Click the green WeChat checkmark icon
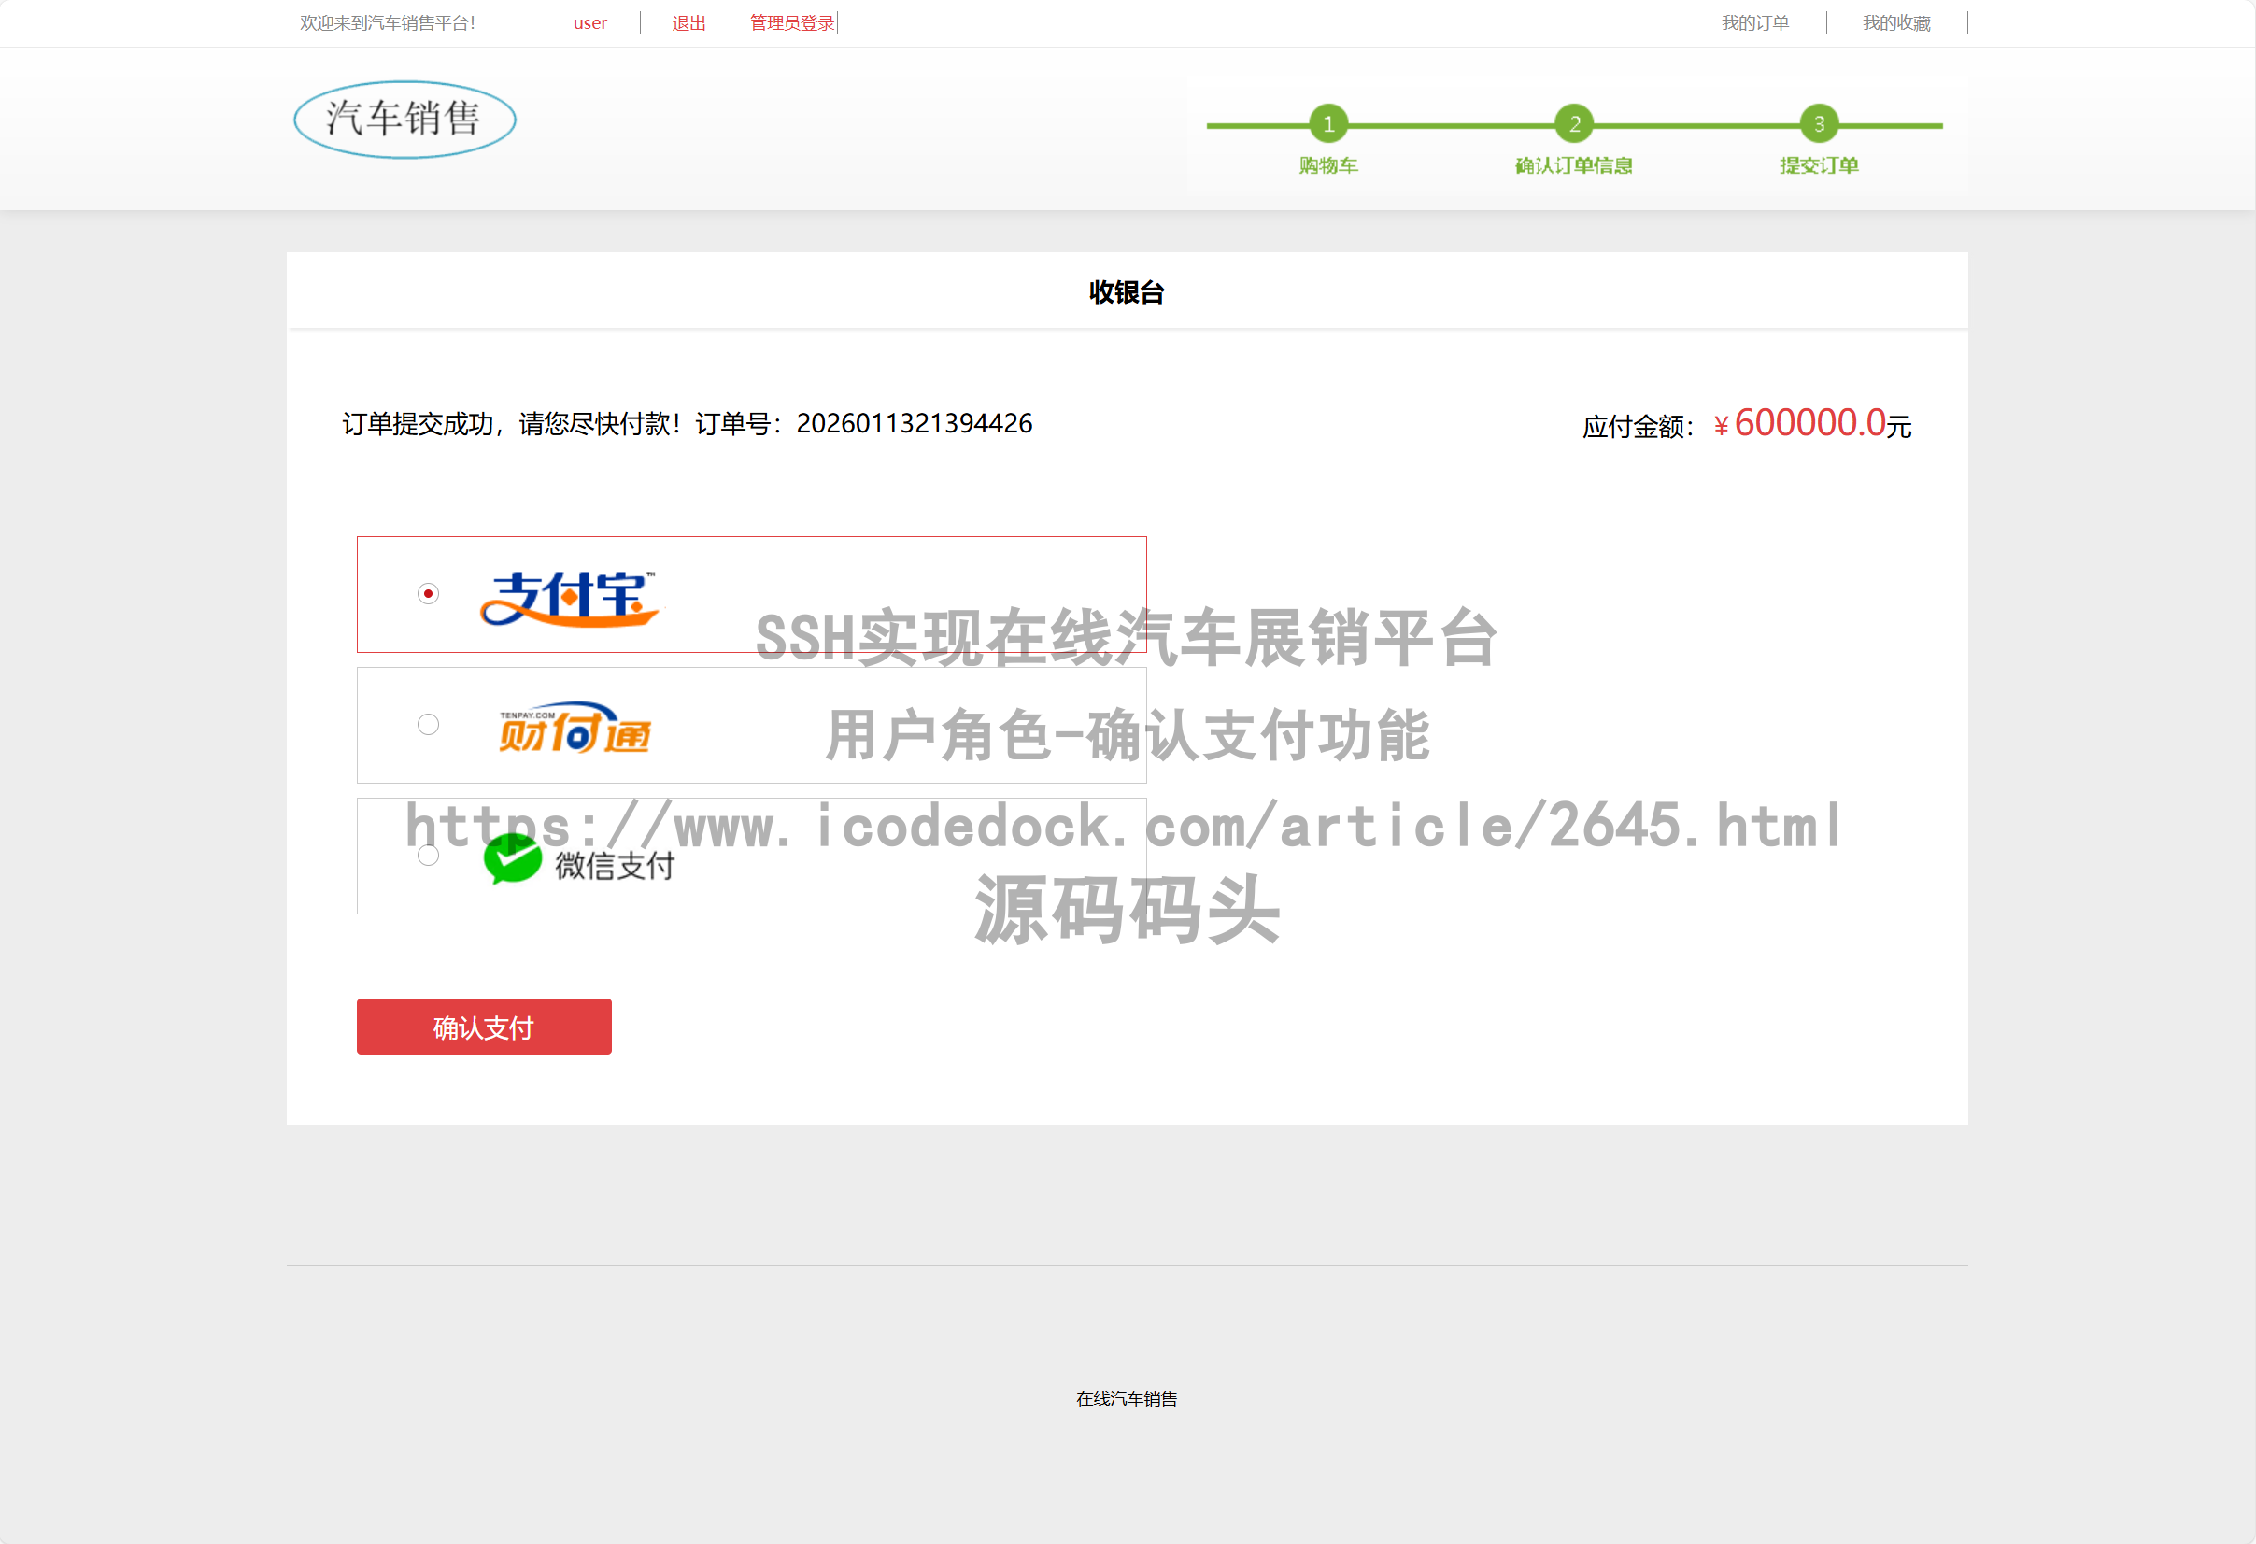This screenshot has height=1544, width=2256. [512, 856]
